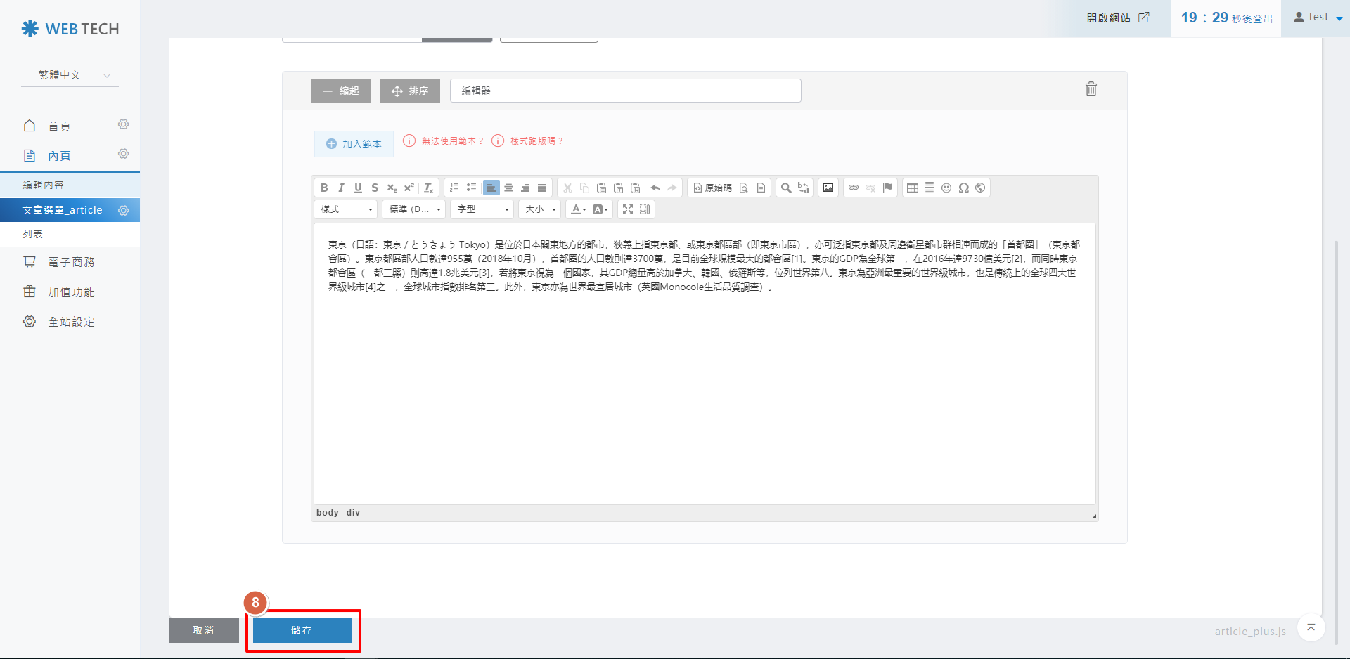Insert a table in the editor
Viewport: 1350px width, 659px height.
[x=913, y=188]
